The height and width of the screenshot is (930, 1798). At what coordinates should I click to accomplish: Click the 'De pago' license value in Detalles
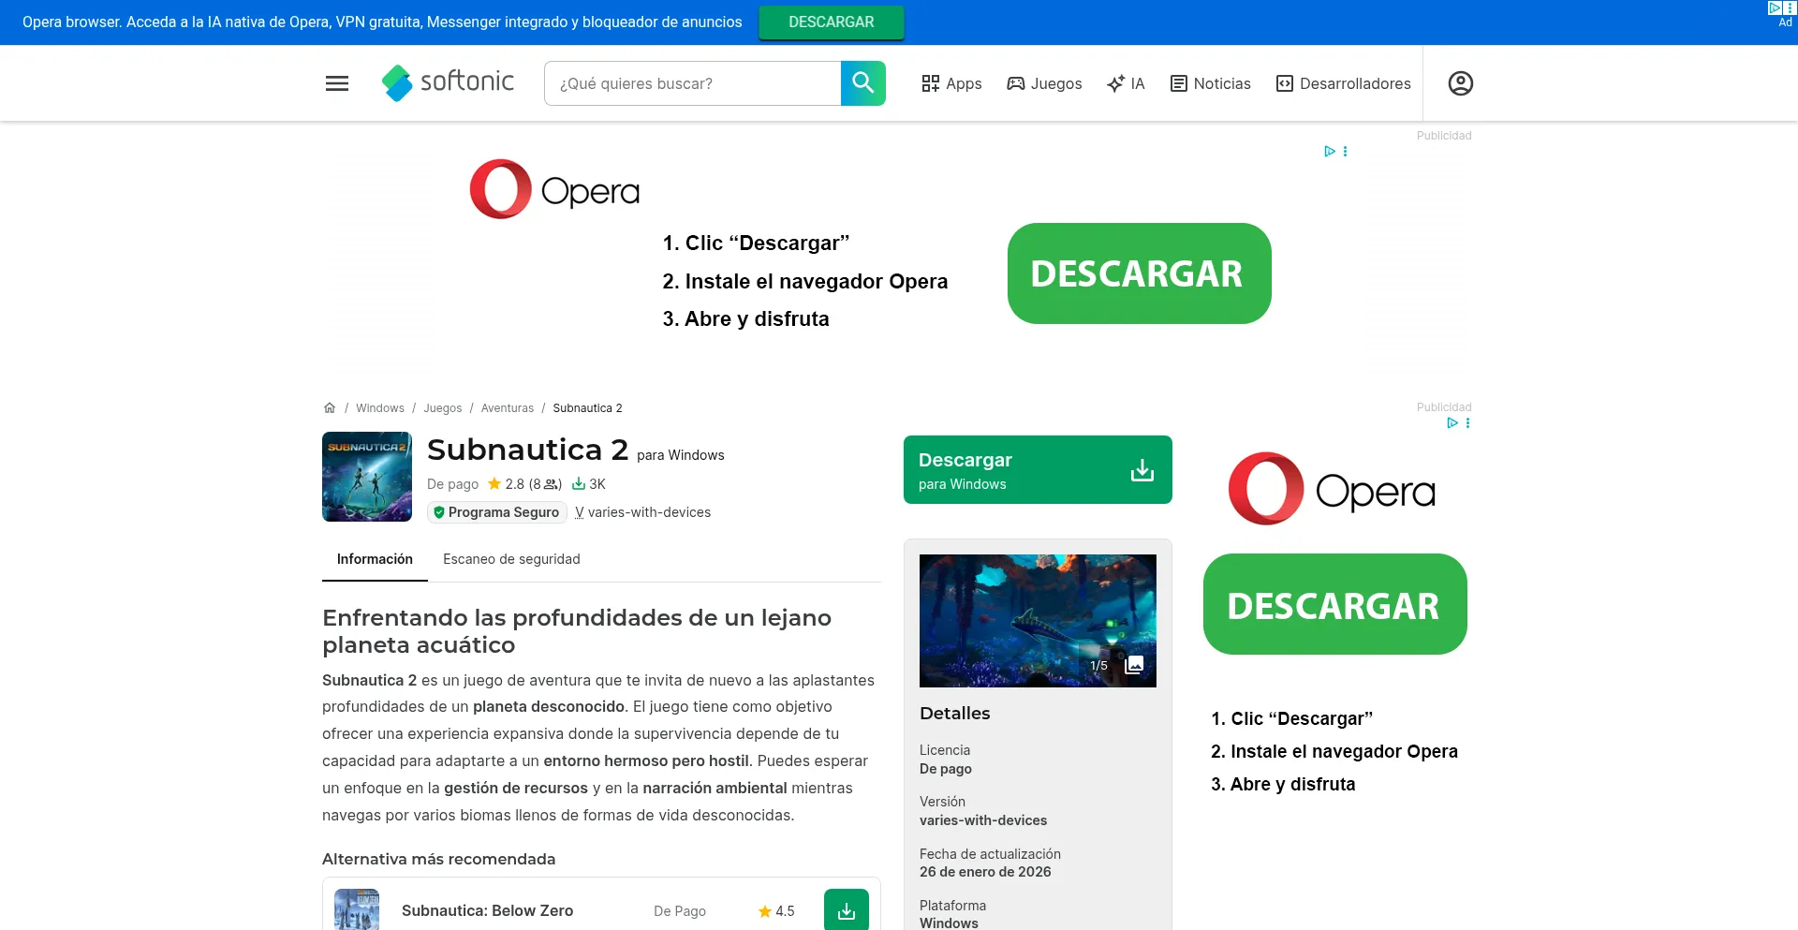pyautogui.click(x=946, y=769)
